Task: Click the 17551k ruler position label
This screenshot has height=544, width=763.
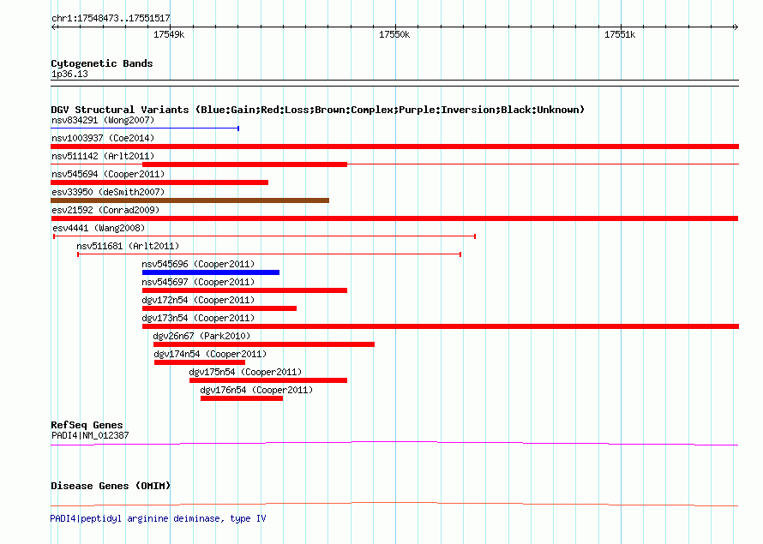Action: pos(620,34)
